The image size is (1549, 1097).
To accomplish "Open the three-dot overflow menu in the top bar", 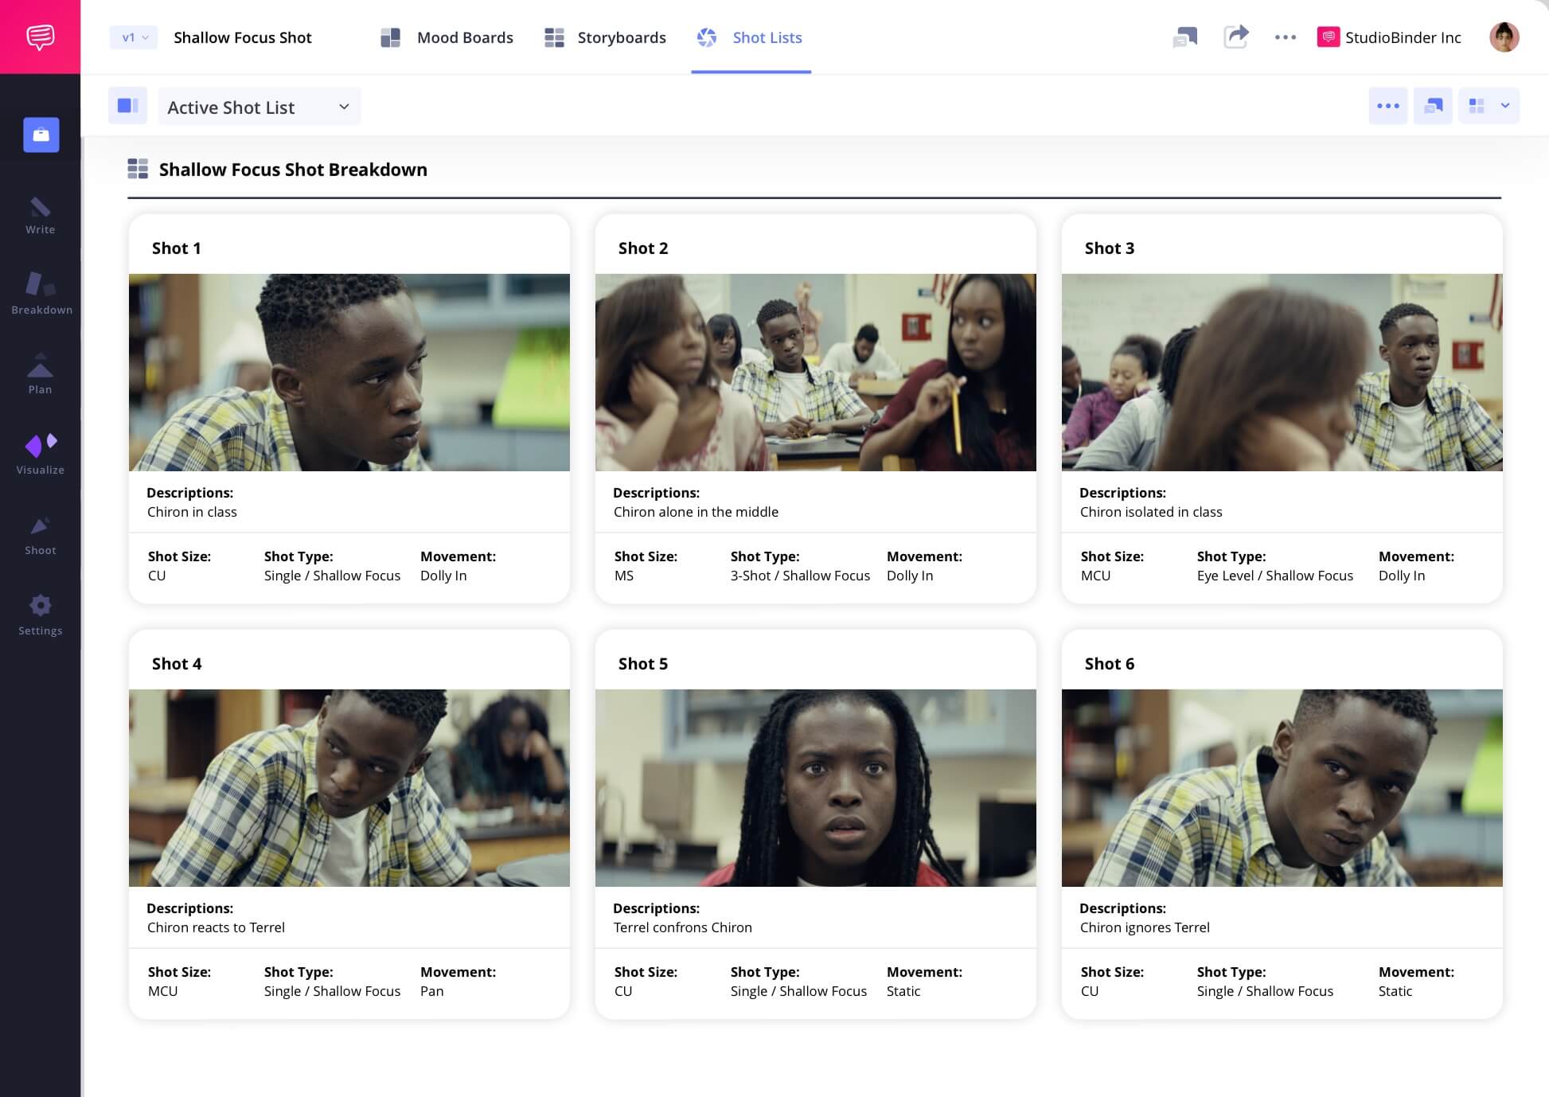I will 1285,37.
